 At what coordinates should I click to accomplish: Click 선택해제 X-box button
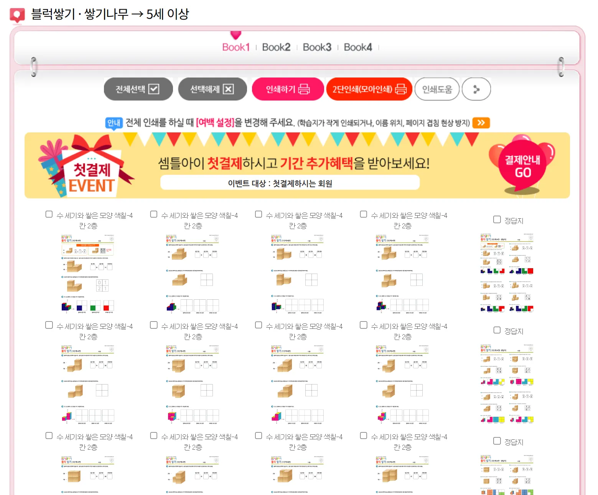click(213, 89)
